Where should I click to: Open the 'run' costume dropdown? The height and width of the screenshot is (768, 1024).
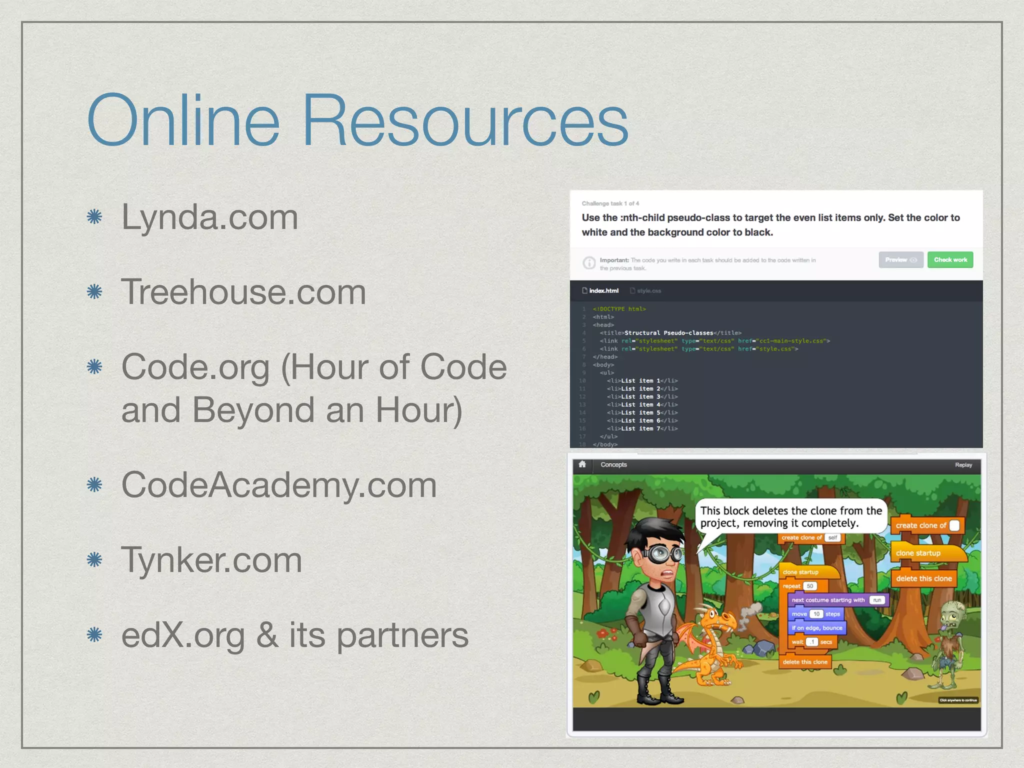click(877, 600)
